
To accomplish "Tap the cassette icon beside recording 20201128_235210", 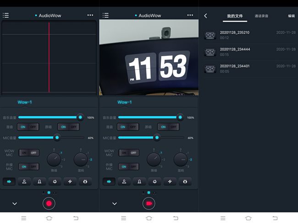I will point(210,35).
